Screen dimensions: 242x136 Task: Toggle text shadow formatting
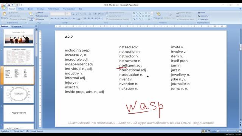point(66,19)
